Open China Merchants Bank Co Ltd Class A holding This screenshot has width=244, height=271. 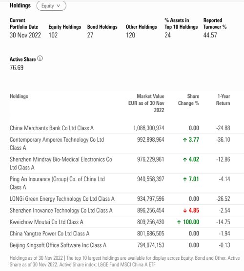(52, 128)
